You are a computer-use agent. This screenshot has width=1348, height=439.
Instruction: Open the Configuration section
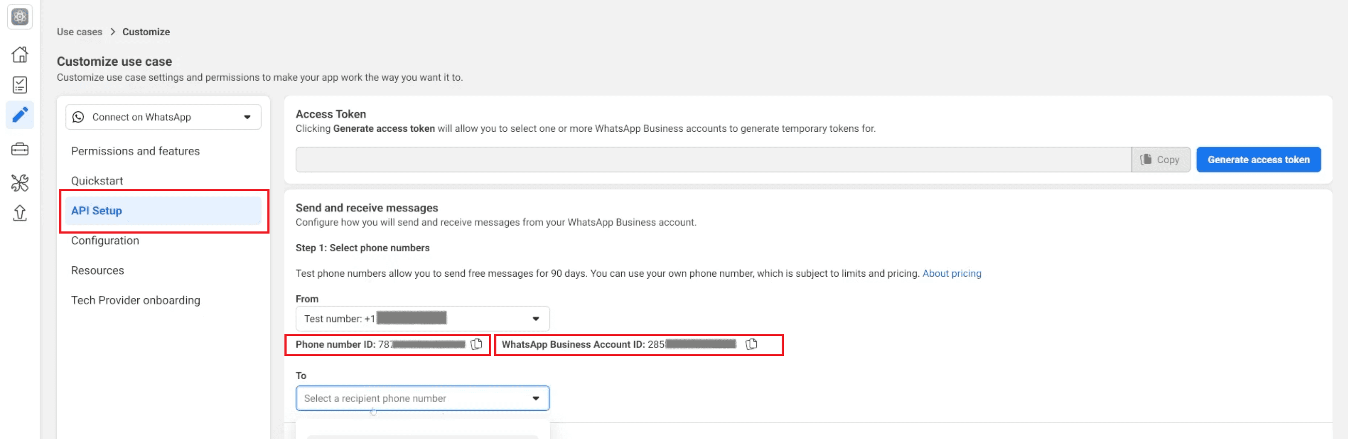pyautogui.click(x=105, y=240)
